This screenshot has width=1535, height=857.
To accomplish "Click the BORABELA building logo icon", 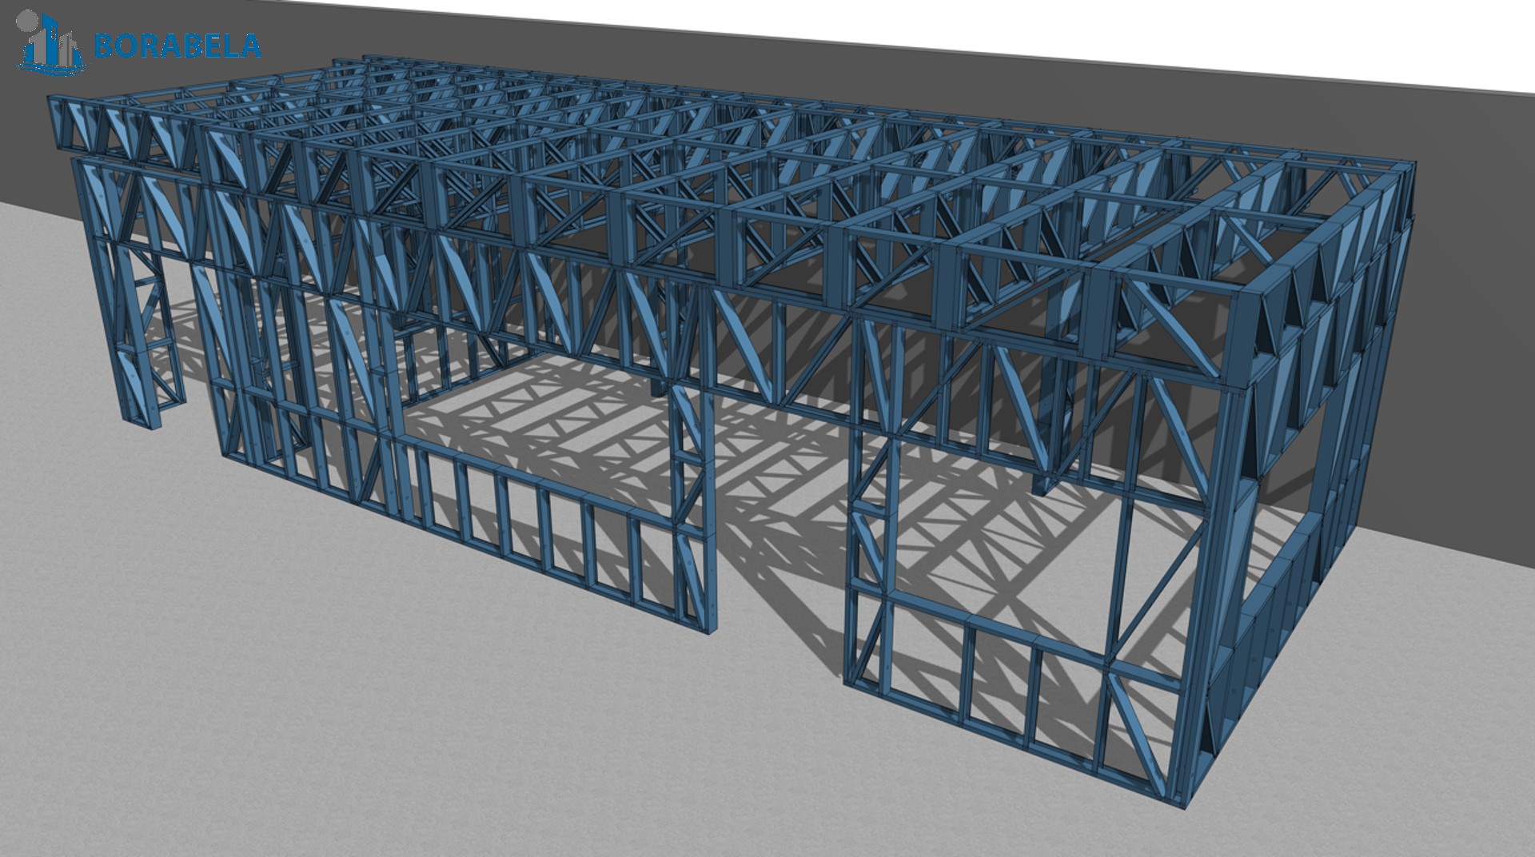I will coord(51,43).
